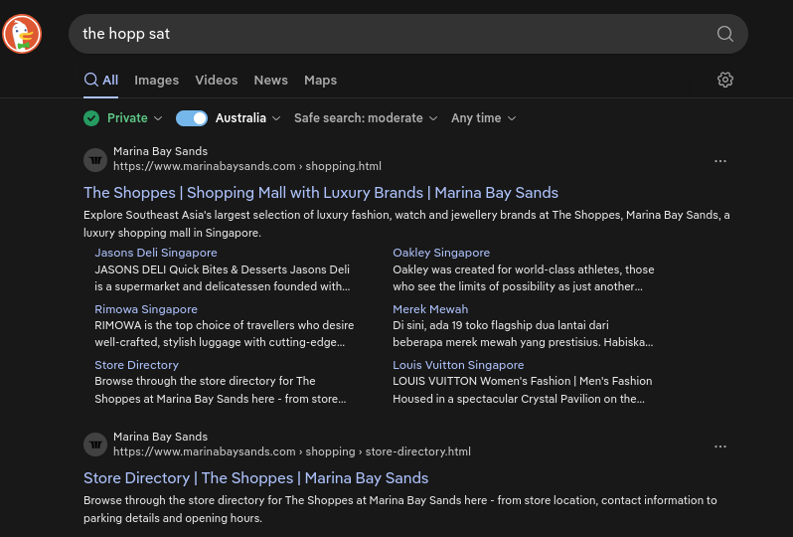Open 'Store Directory | The Shoppes | Marina Bay Sands' result

click(x=256, y=478)
